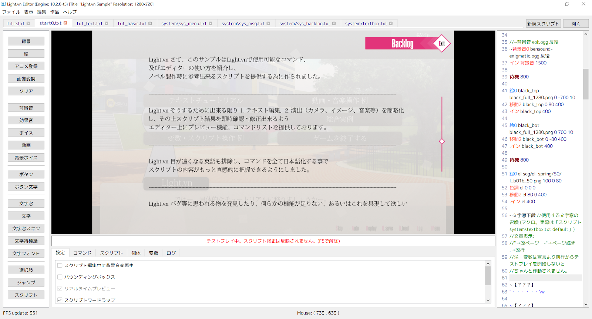
Task: Click the 文字窓スキン button
Action: 26,228
